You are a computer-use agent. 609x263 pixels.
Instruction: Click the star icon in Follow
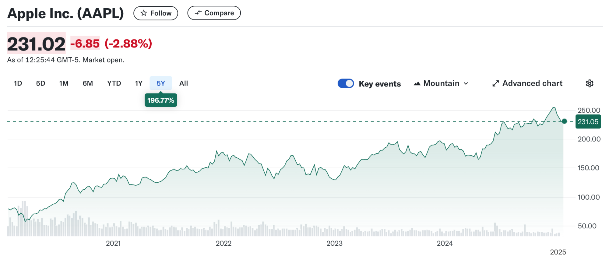tap(144, 13)
